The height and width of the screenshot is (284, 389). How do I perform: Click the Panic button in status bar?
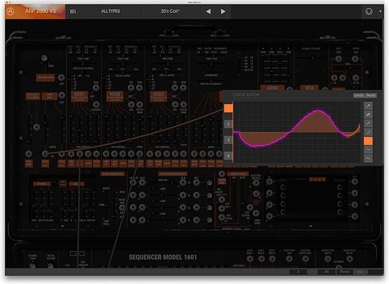point(345,272)
